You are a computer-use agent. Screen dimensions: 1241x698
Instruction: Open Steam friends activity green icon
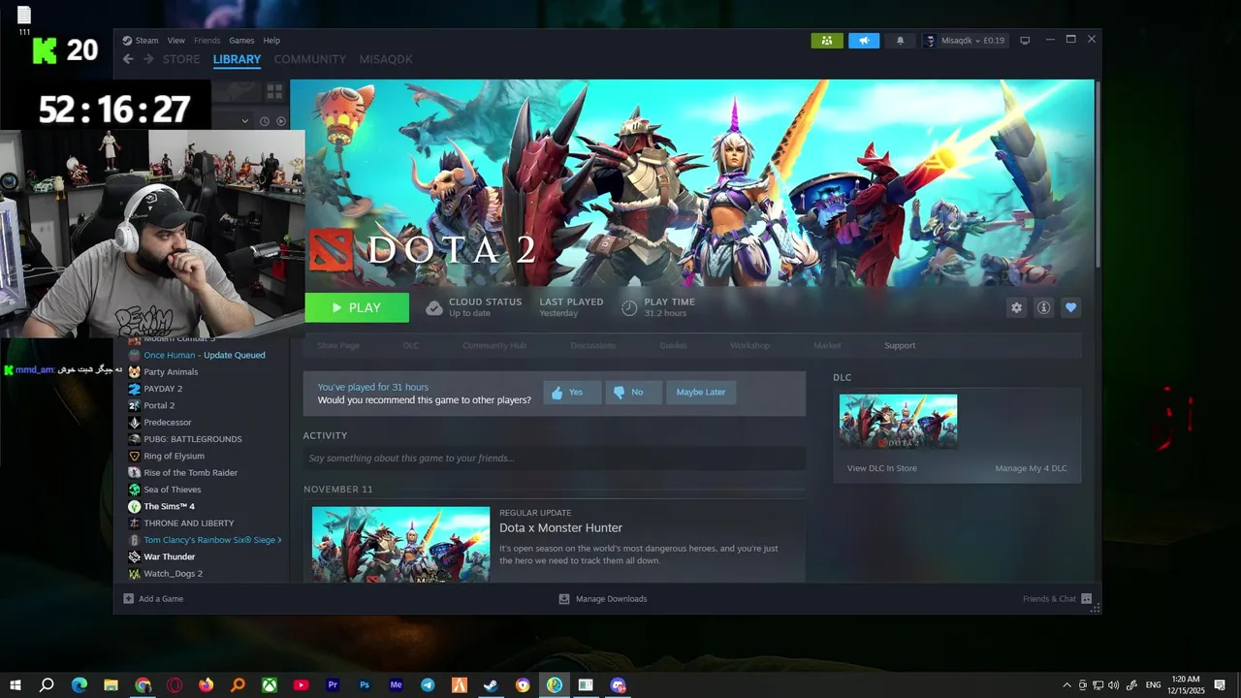pyautogui.click(x=827, y=41)
